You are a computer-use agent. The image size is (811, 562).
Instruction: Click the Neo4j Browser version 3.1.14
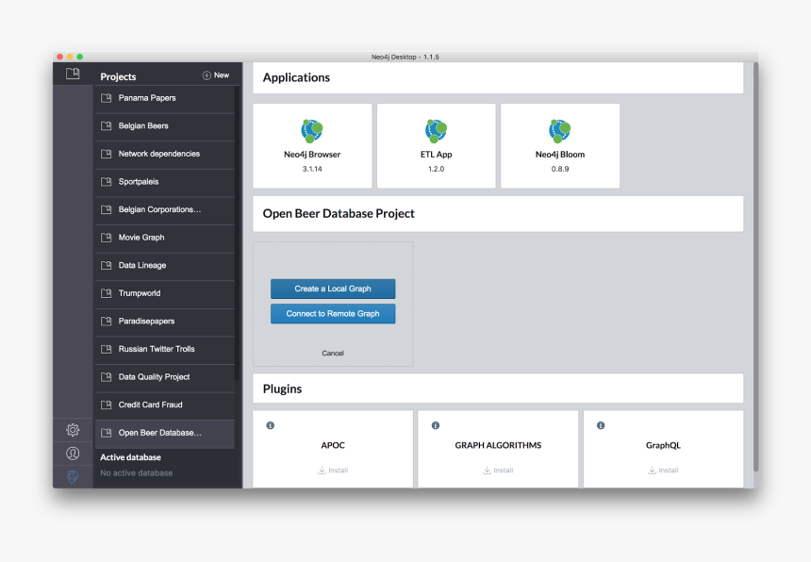coord(312,169)
